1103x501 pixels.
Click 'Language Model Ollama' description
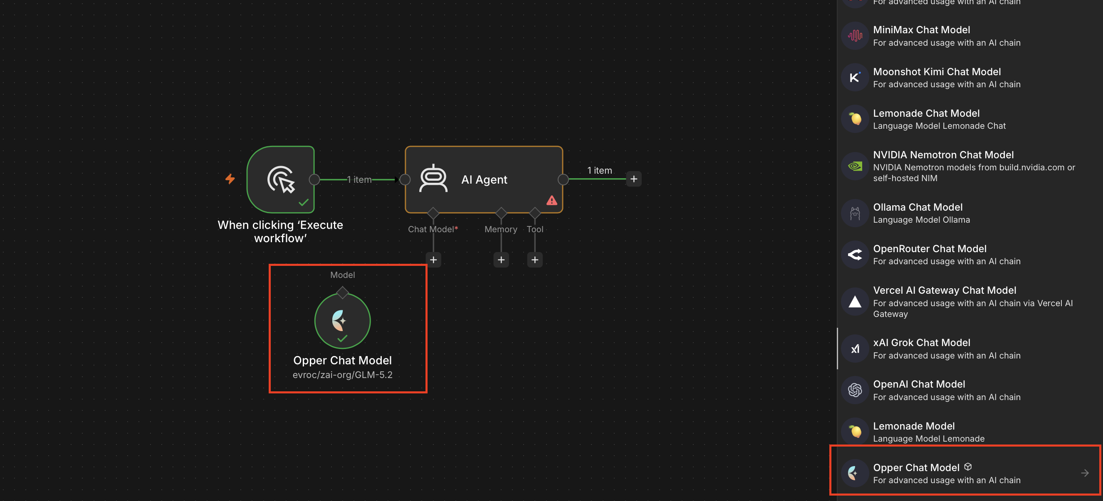pos(921,220)
